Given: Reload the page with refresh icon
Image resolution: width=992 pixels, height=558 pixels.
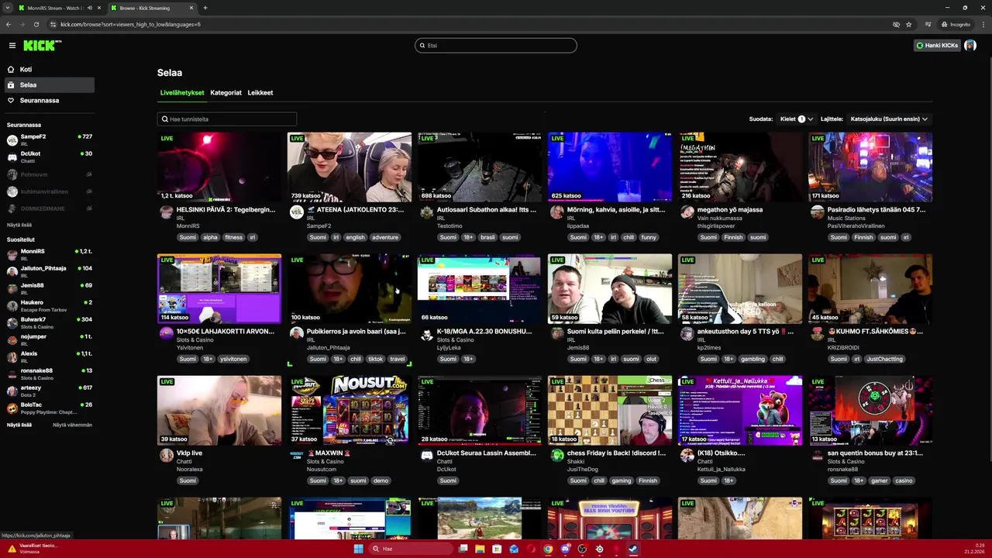Looking at the screenshot, I should click(x=36, y=24).
